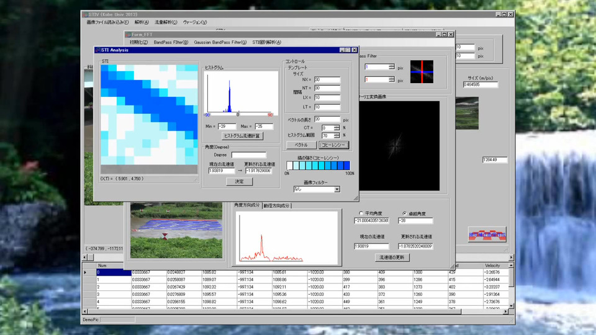This screenshot has height=335, width=596.
Task: Click the Degree input field
Action: pyautogui.click(x=248, y=154)
